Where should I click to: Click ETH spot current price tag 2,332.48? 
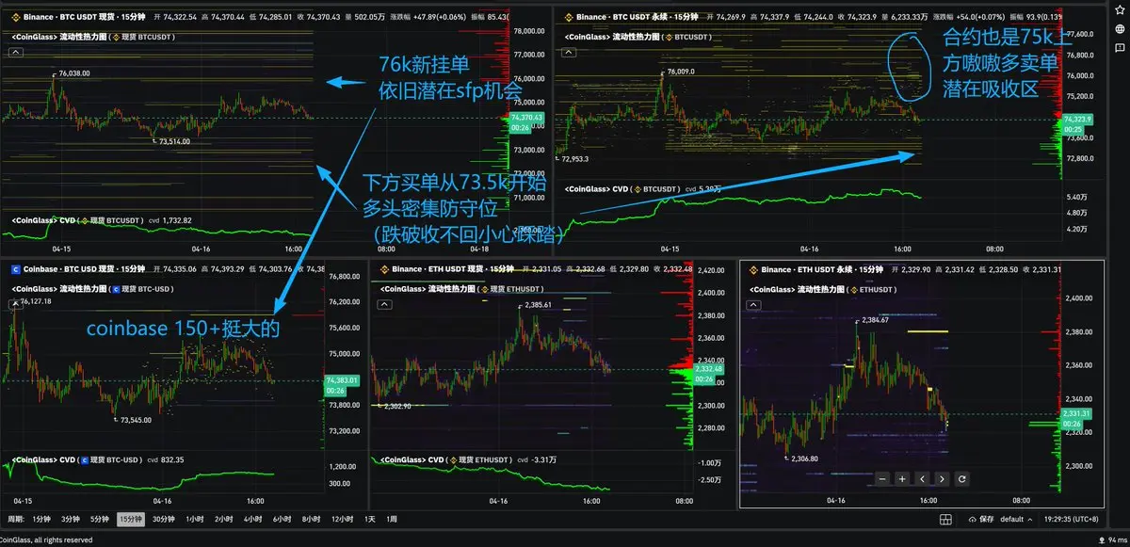pyautogui.click(x=707, y=369)
